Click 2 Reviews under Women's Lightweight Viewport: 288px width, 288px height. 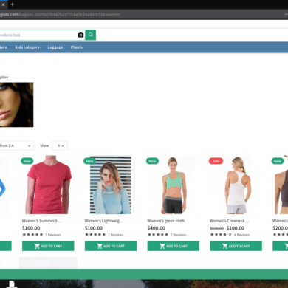(116, 235)
